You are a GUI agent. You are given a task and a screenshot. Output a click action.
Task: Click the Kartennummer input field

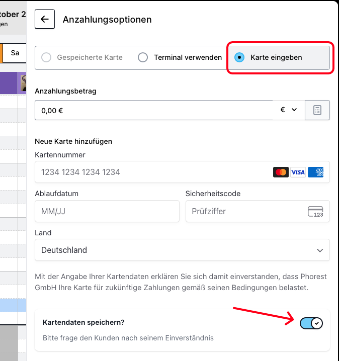point(151,172)
